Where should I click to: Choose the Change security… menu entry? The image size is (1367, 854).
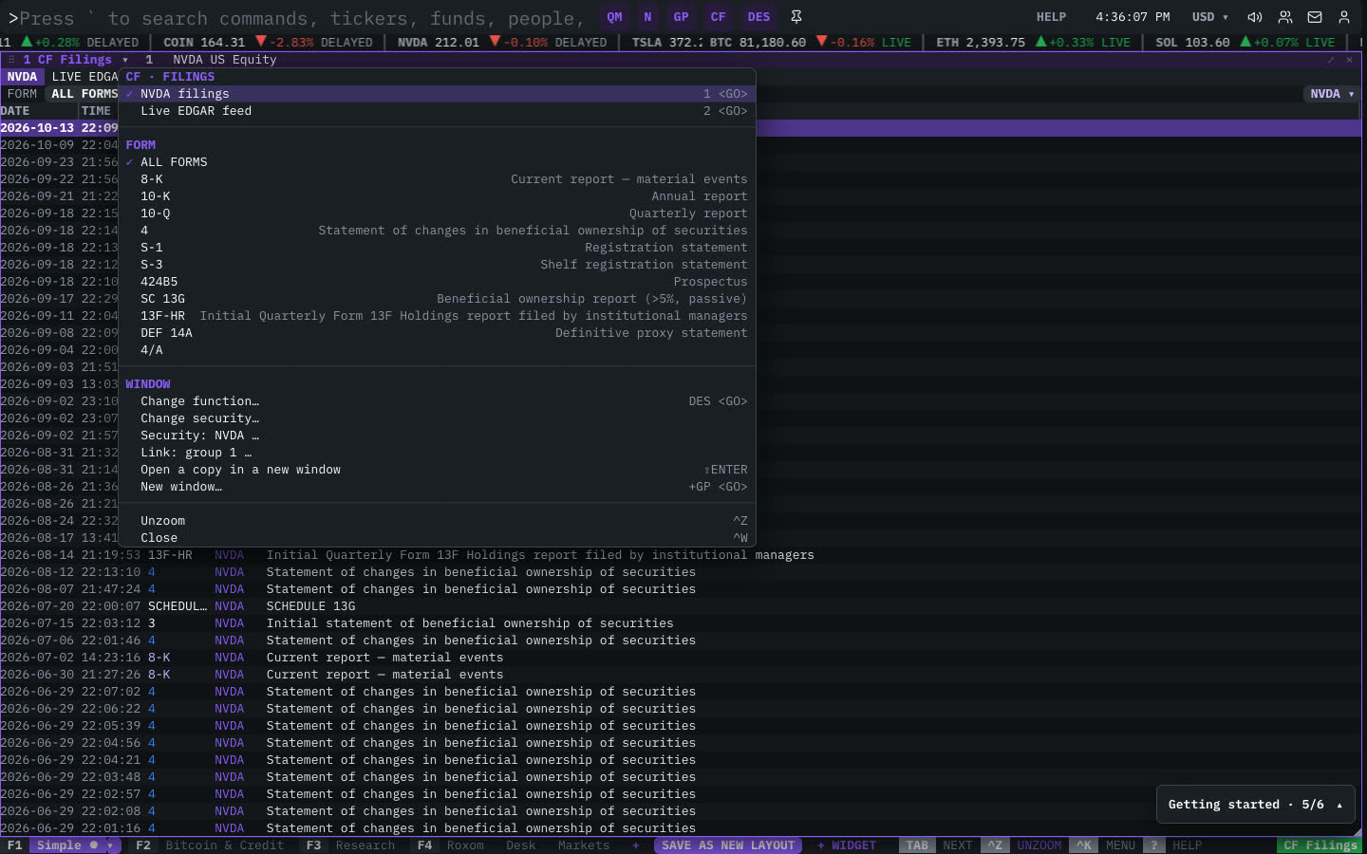pyautogui.click(x=437, y=418)
